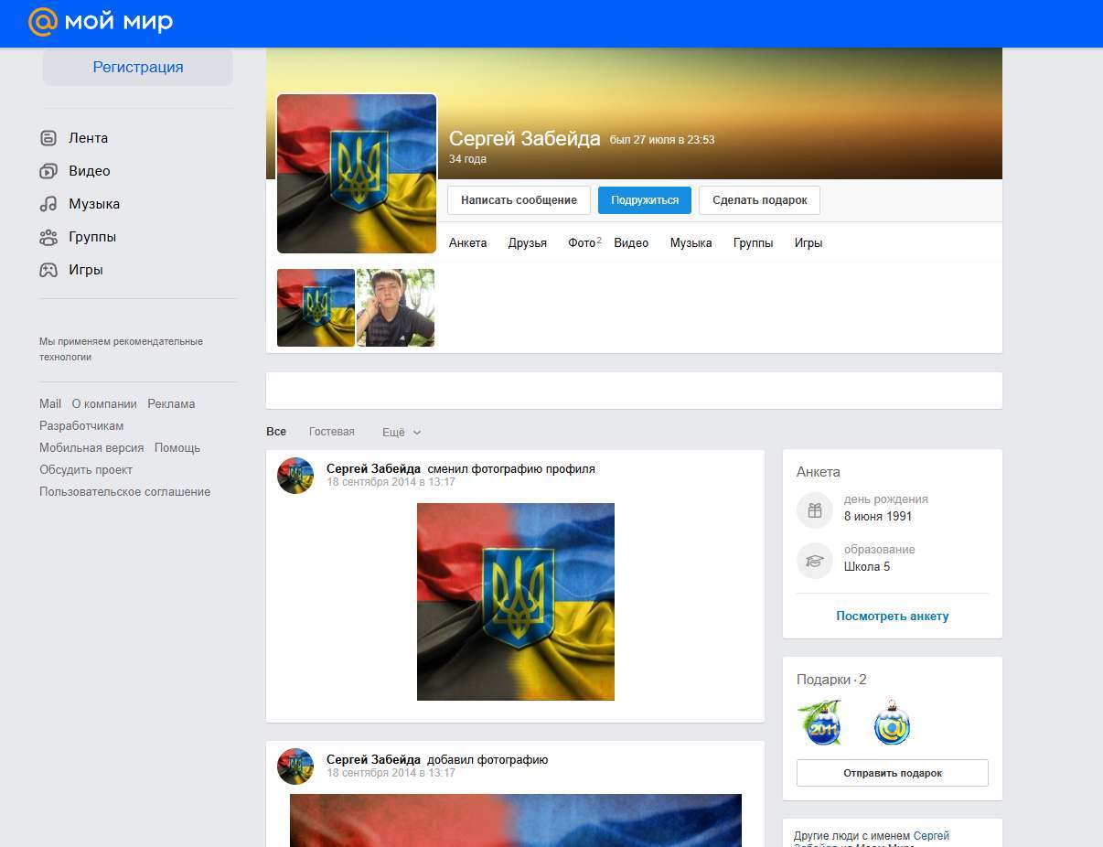This screenshot has height=847, width=1103.
Task: Click the Регистрация button
Action: pos(138,67)
